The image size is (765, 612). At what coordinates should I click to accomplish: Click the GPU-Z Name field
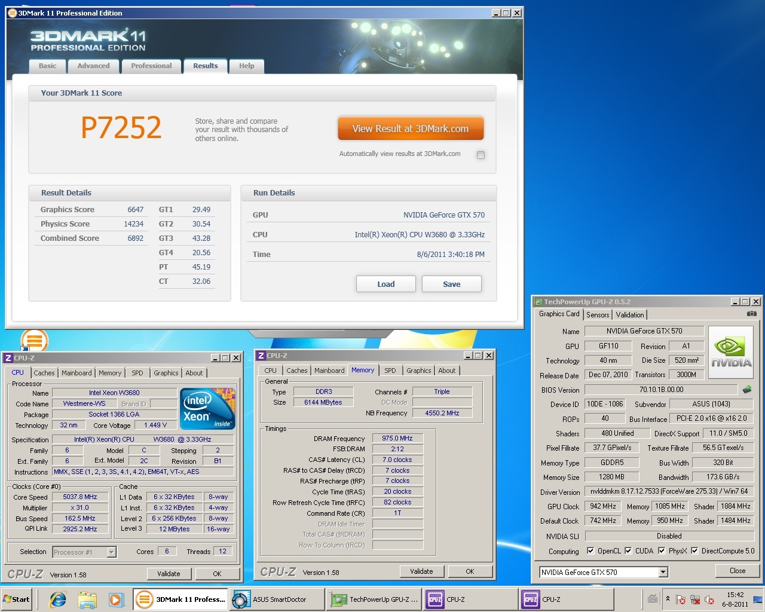(644, 331)
